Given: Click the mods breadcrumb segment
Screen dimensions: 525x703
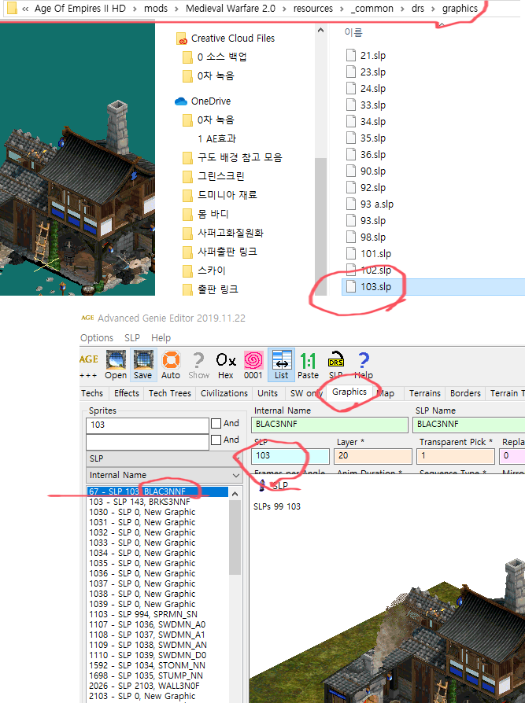Looking at the screenshot, I should pos(156,9).
